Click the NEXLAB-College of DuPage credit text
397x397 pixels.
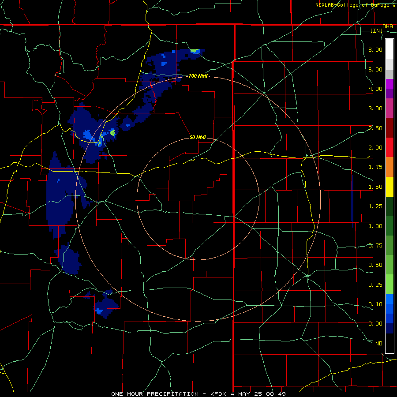coord(355,5)
